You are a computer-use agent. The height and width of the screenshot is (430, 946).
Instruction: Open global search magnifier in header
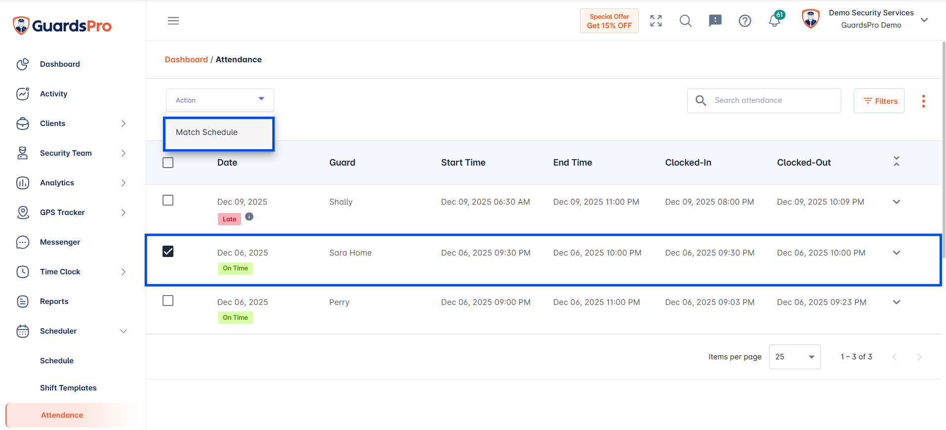pos(686,21)
